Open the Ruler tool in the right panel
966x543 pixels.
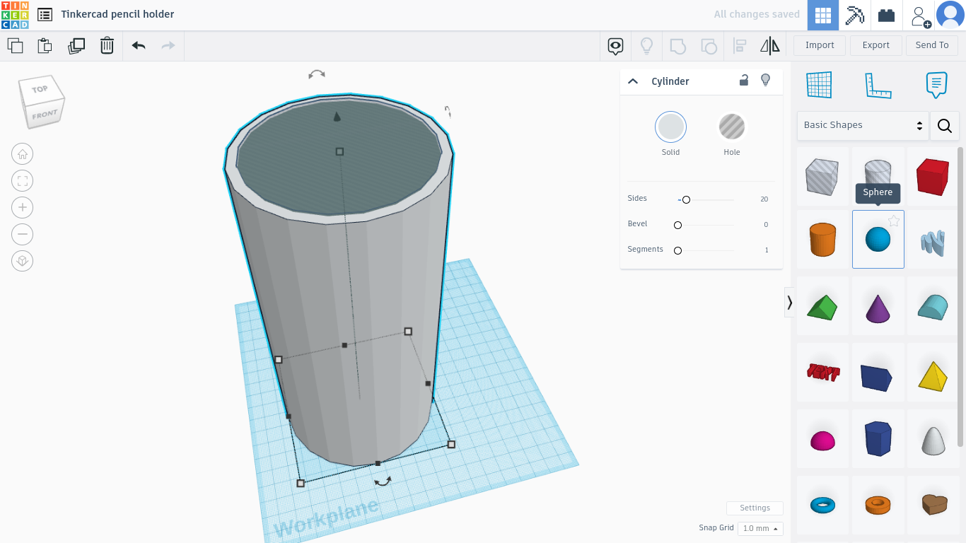tap(878, 85)
